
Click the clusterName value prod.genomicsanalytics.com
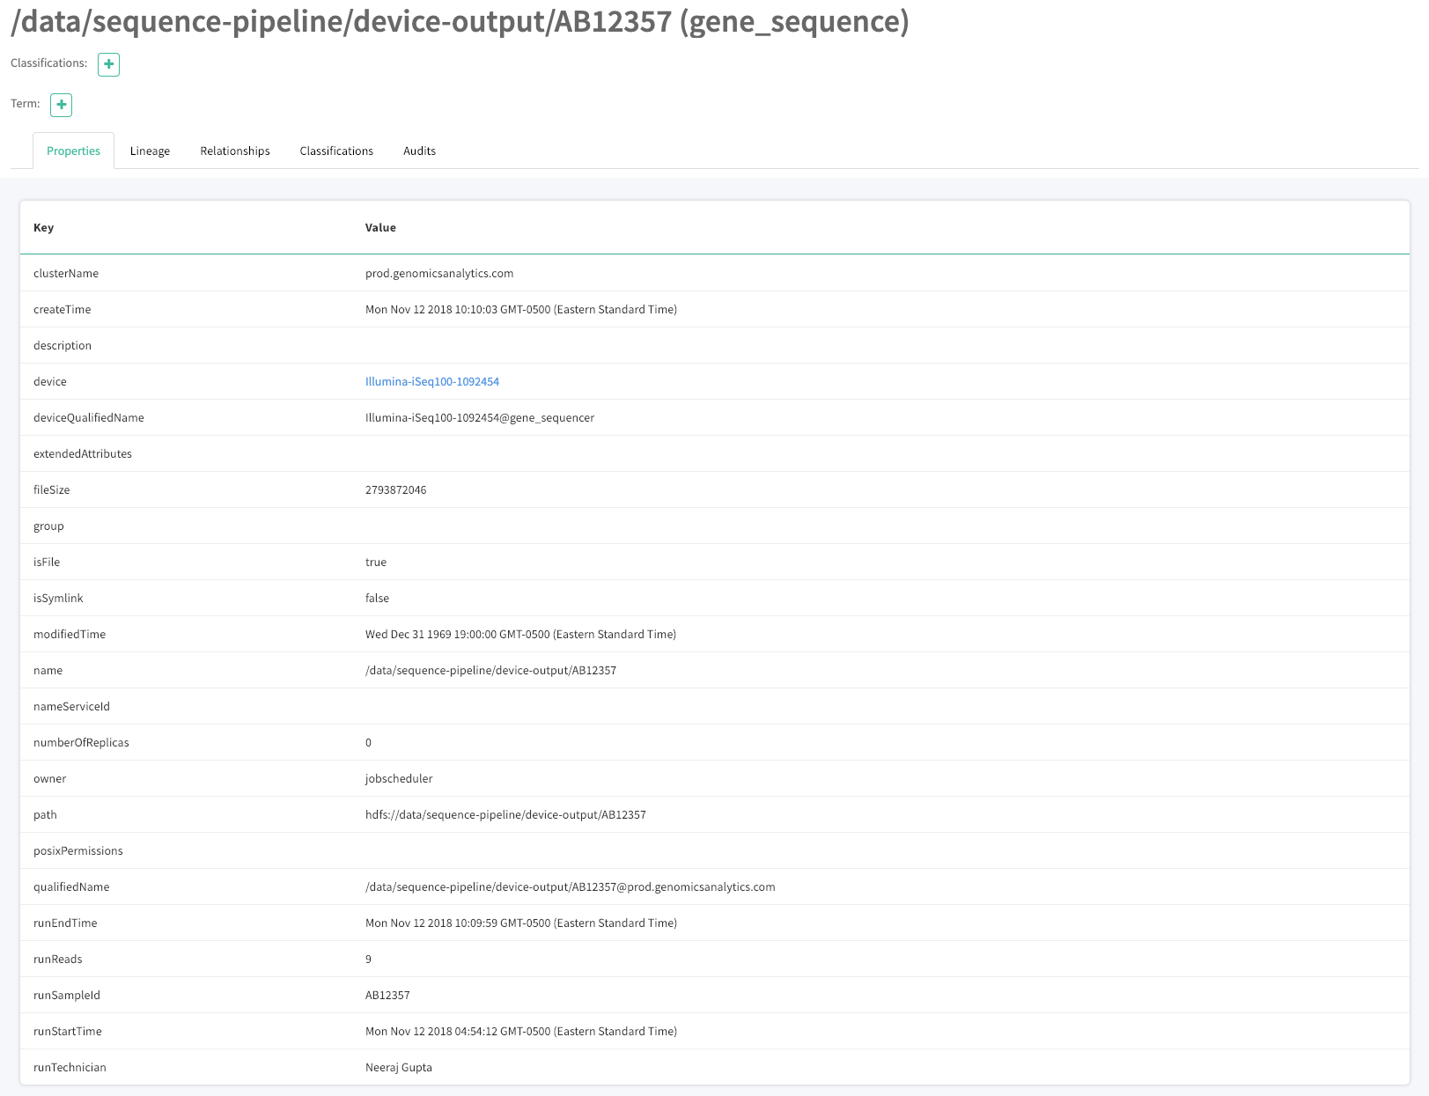pyautogui.click(x=438, y=273)
